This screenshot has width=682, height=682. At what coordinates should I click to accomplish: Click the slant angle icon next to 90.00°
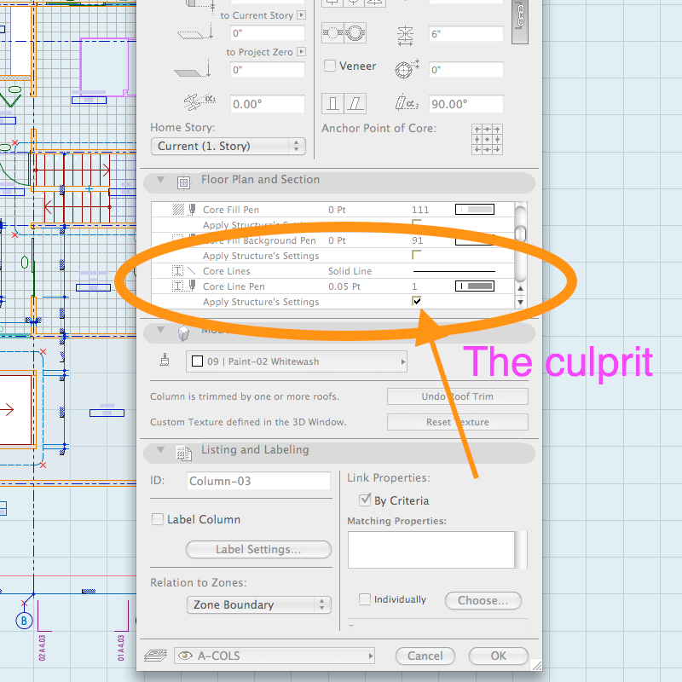[407, 102]
